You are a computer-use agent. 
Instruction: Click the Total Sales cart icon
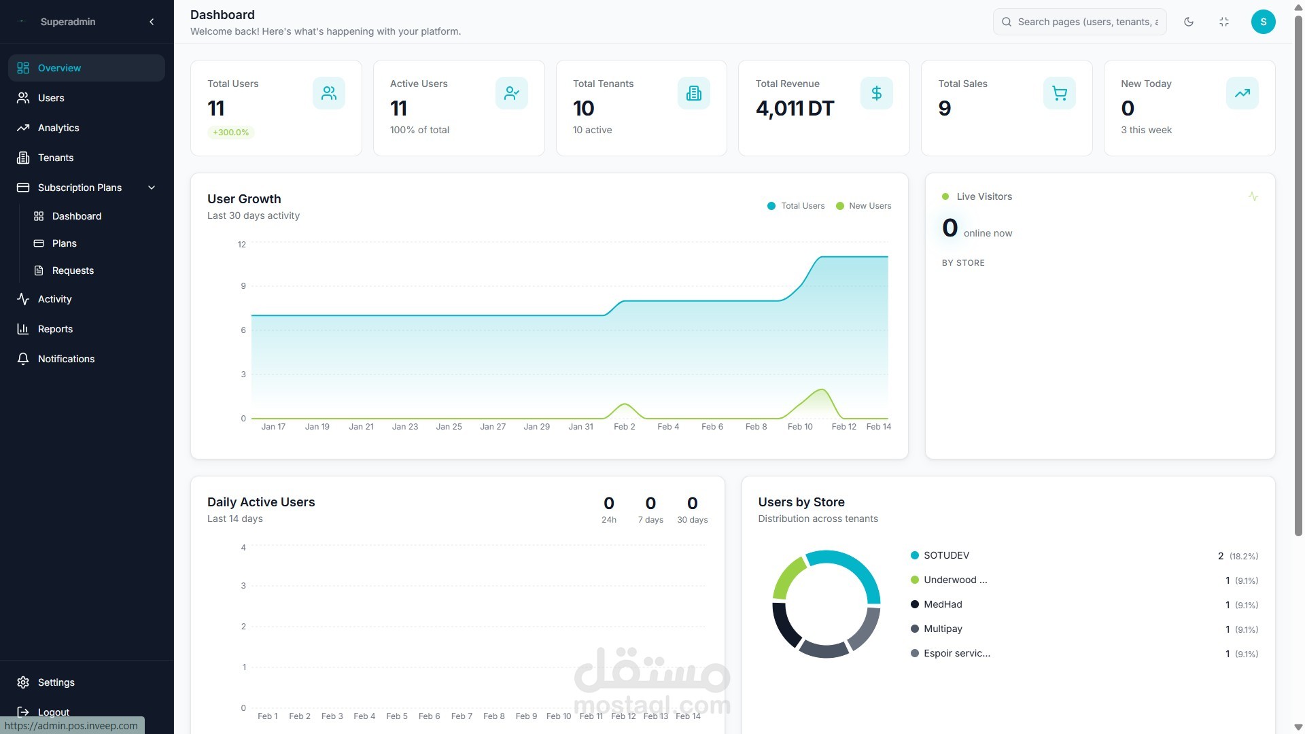tap(1059, 93)
